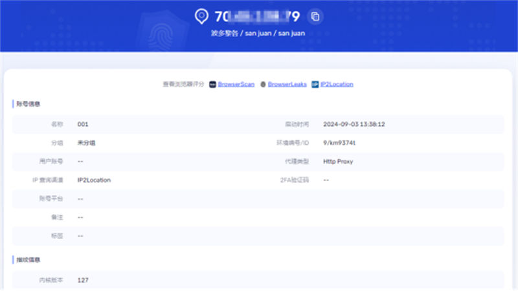This screenshot has width=518, height=291.
Task: Select the Http Proxy value
Action: [x=338, y=161]
